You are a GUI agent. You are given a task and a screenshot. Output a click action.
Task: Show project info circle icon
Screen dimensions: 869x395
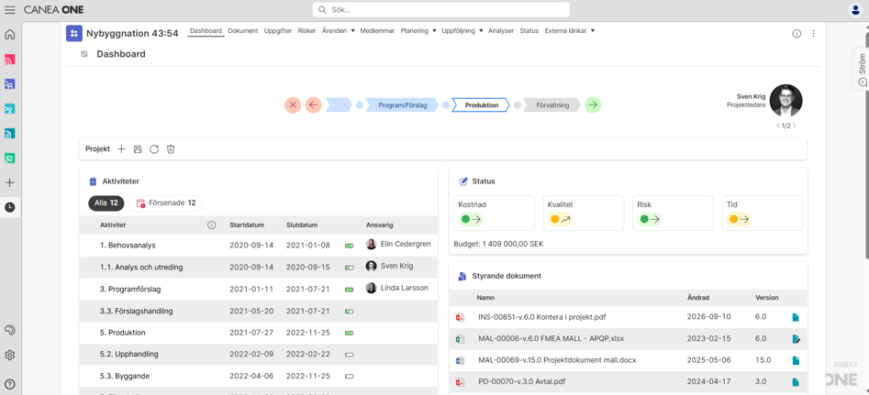(x=797, y=33)
